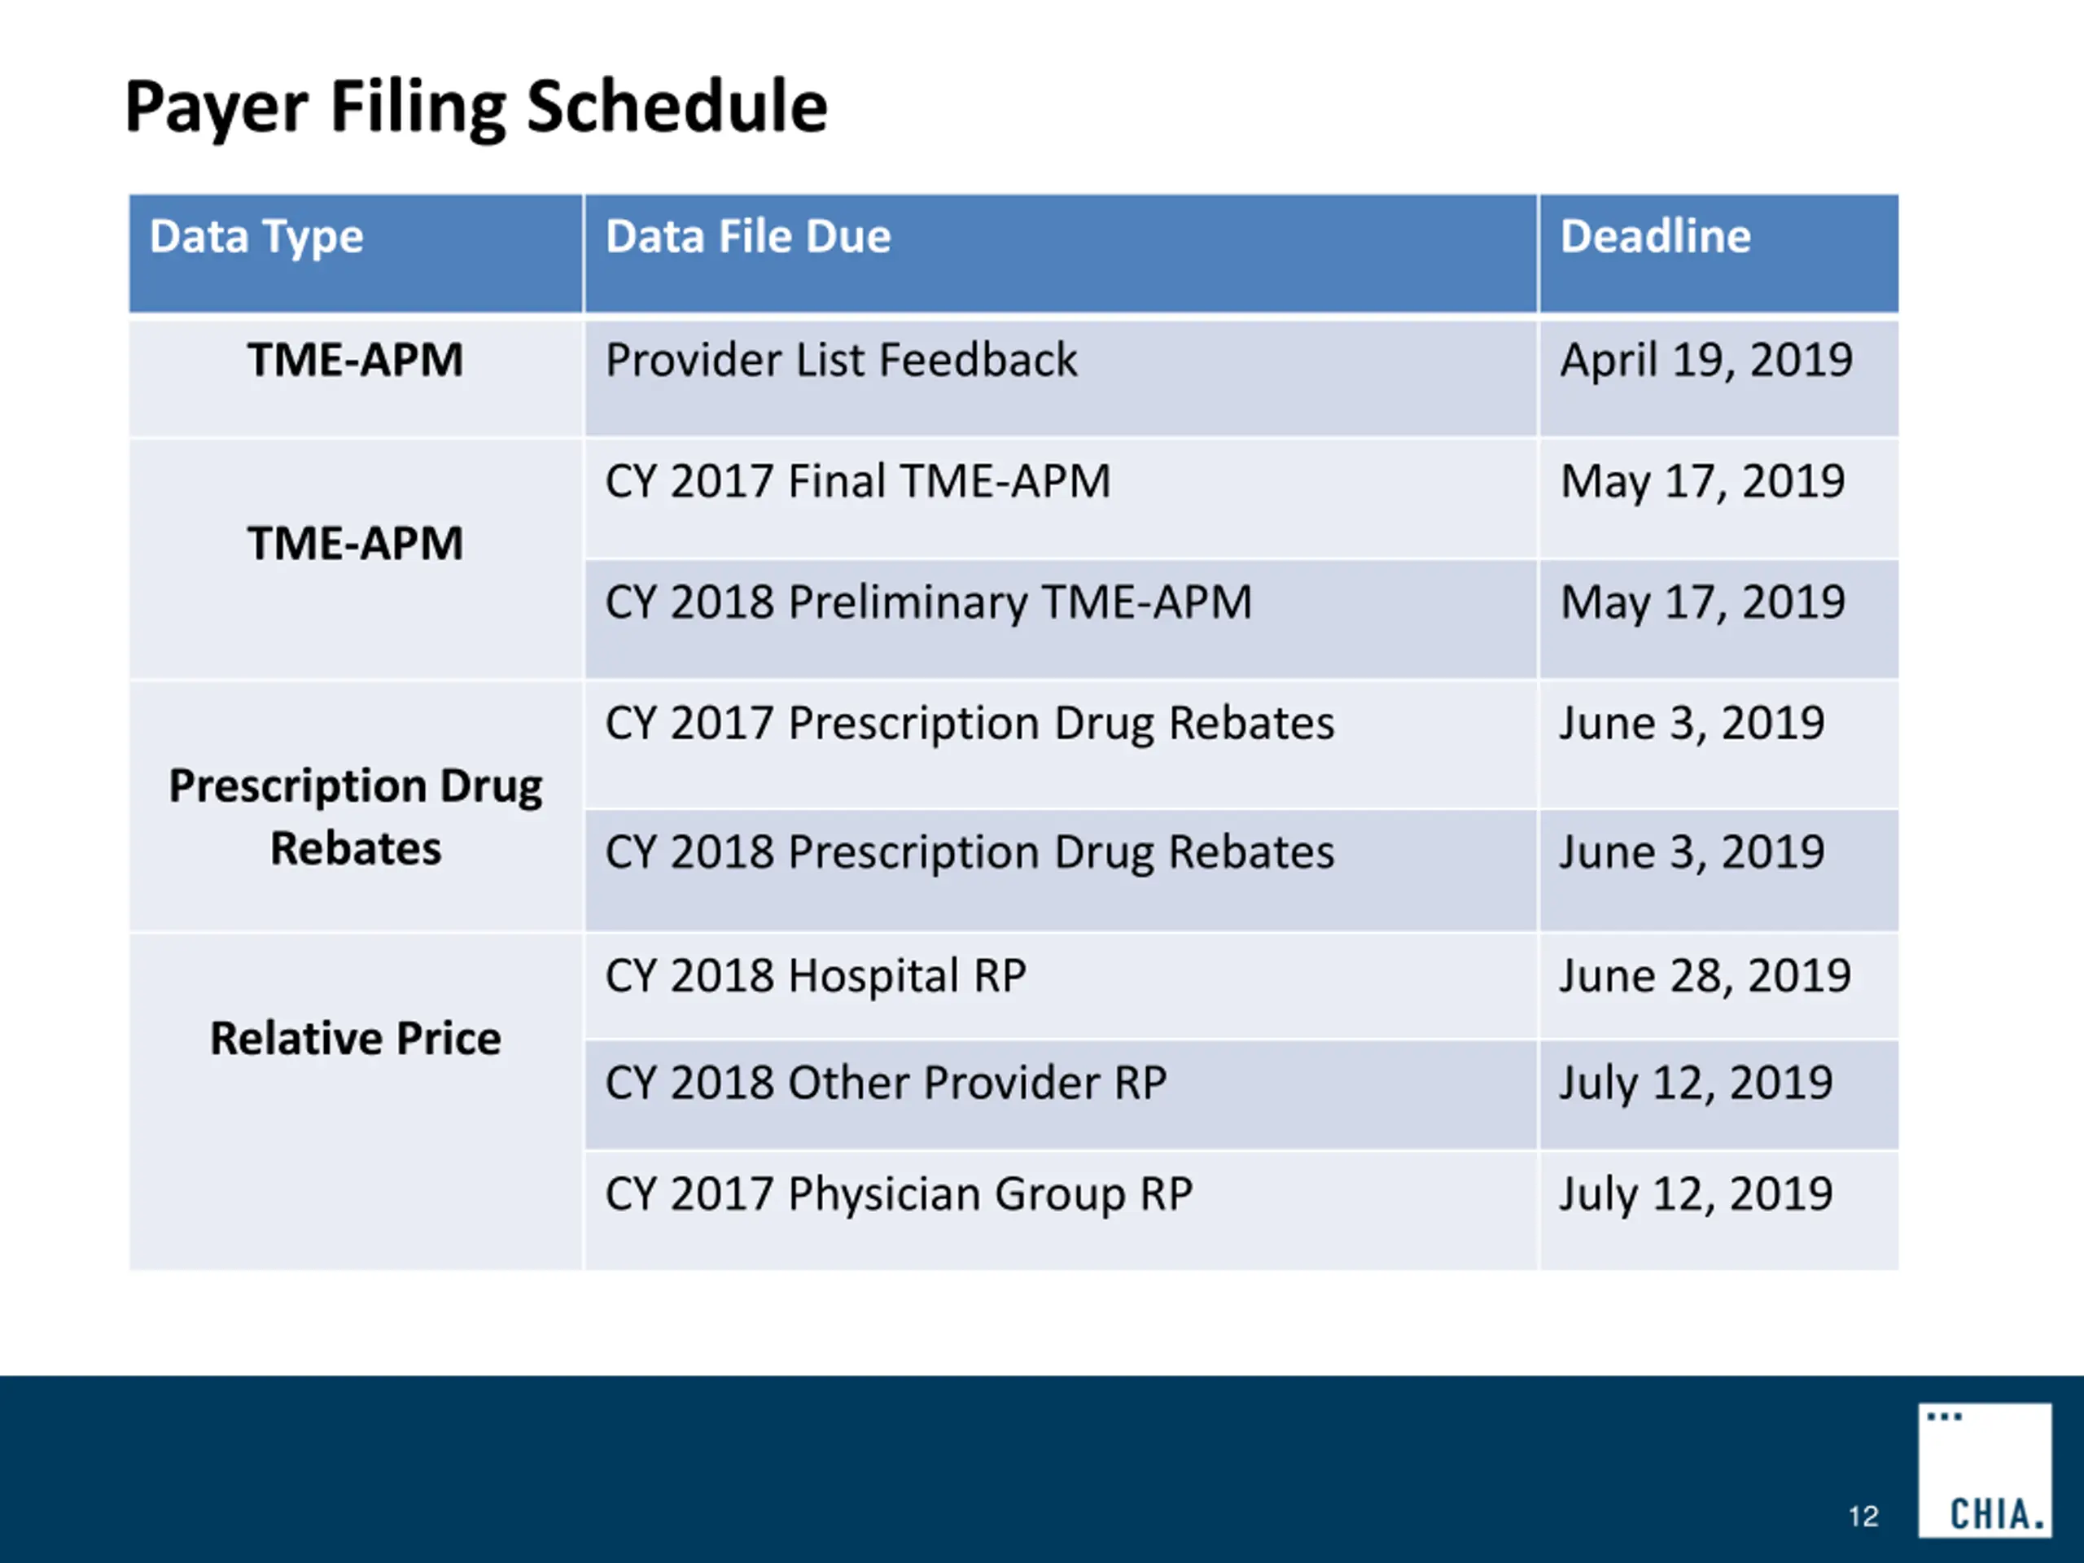Image resolution: width=2084 pixels, height=1563 pixels.
Task: Select the deadline for CY 2017 Final TME-APM
Action: [1702, 481]
